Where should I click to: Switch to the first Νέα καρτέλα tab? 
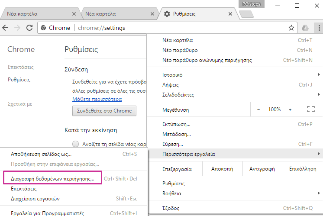pos(39,14)
